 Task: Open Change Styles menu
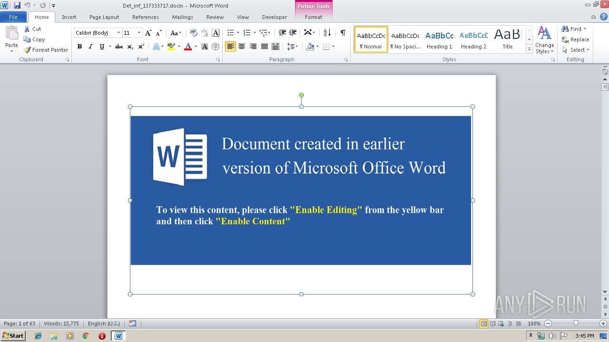coord(544,40)
